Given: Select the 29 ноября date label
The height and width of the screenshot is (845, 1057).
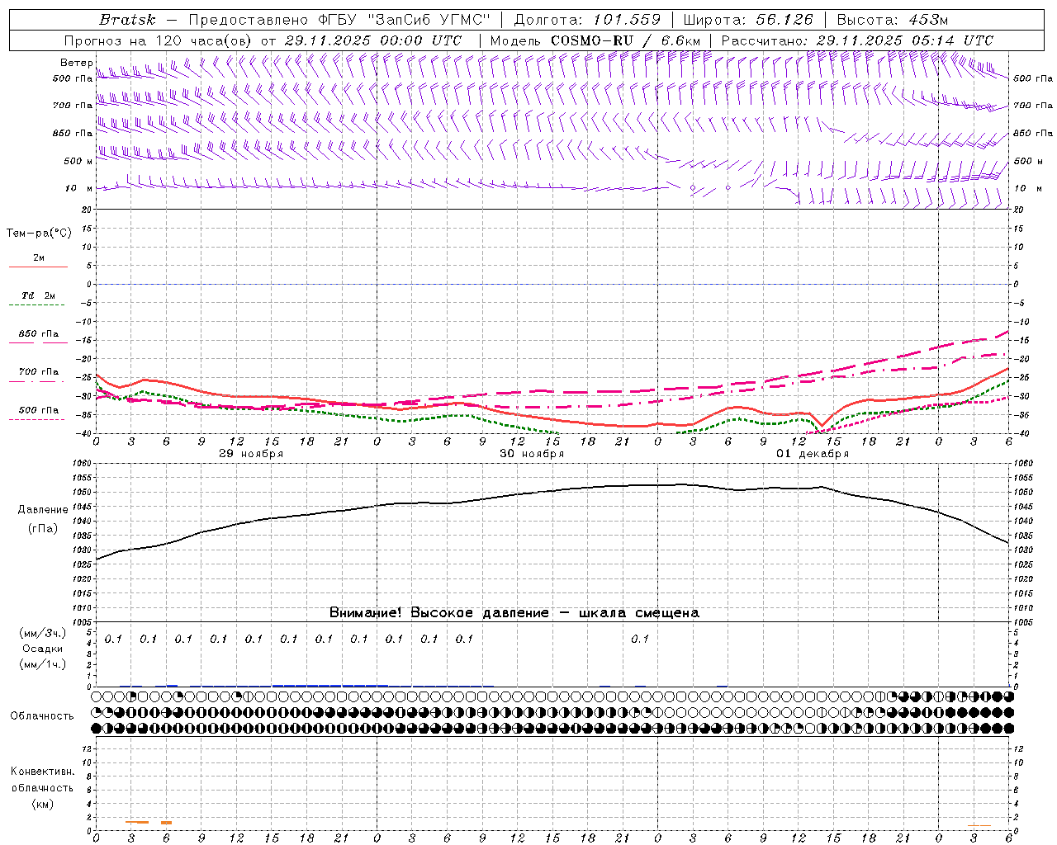Looking at the screenshot, I should 251,454.
